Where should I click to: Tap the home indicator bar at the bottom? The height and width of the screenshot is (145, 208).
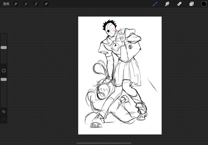click(x=104, y=143)
